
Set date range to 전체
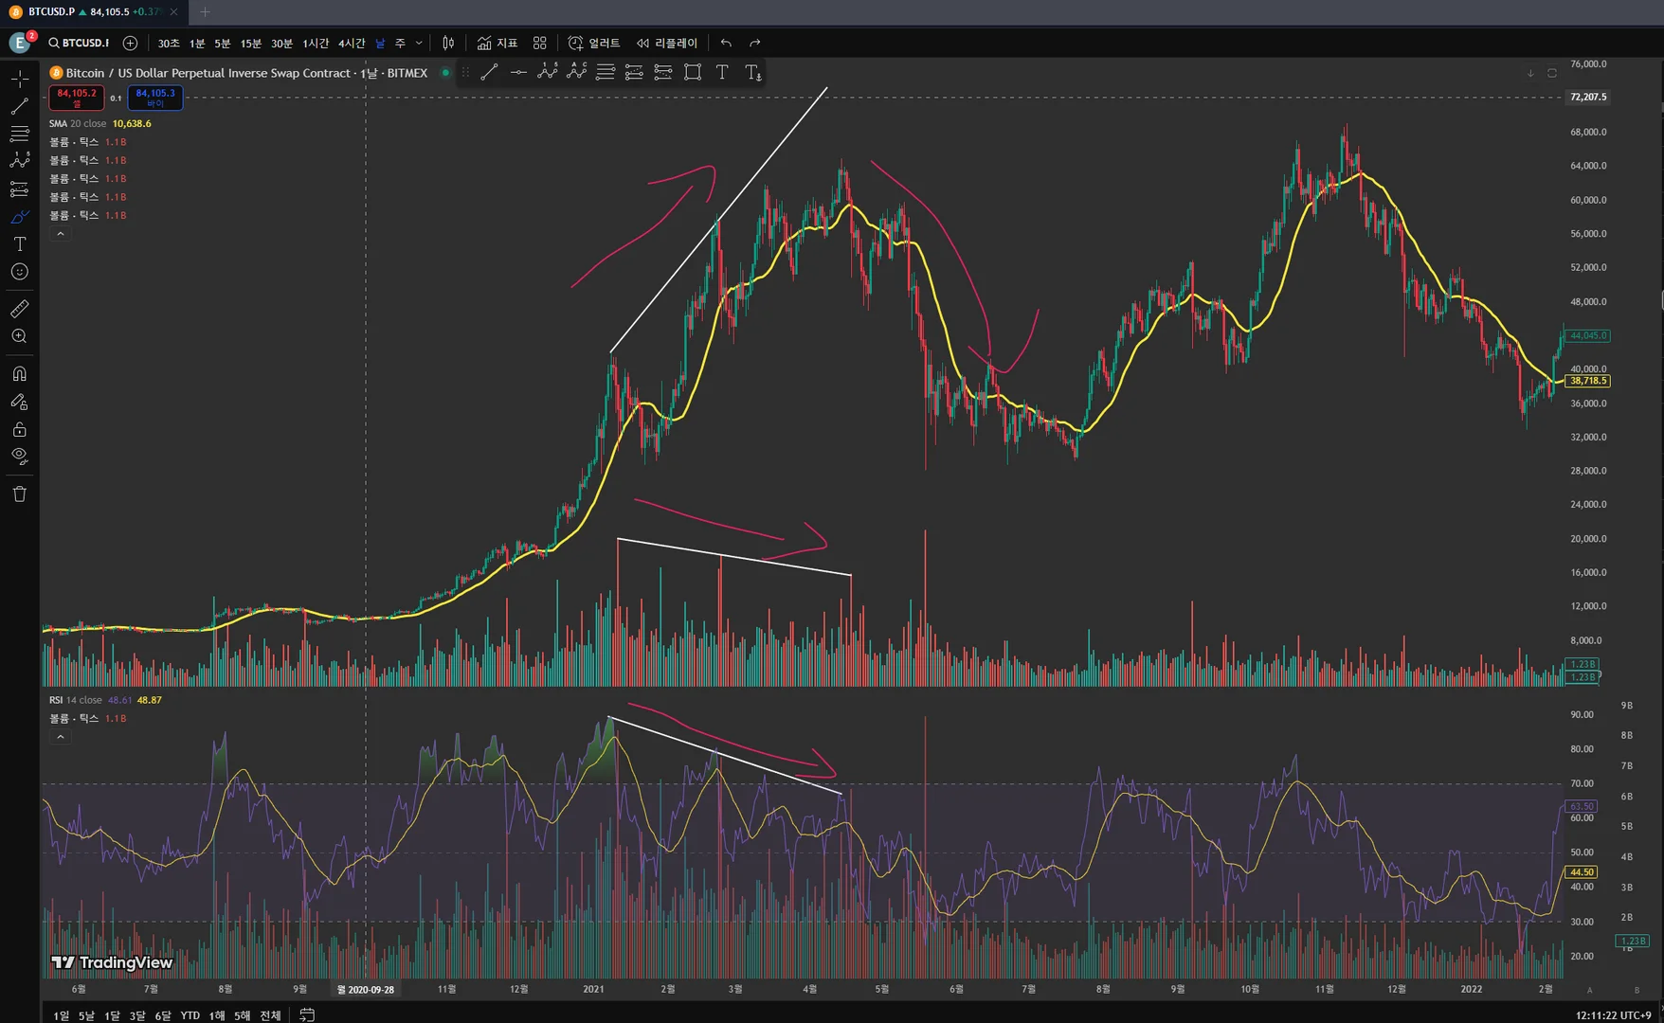(x=271, y=1015)
